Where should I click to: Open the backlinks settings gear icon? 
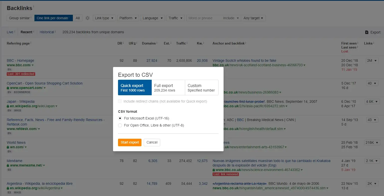pyautogui.click(x=87, y=18)
